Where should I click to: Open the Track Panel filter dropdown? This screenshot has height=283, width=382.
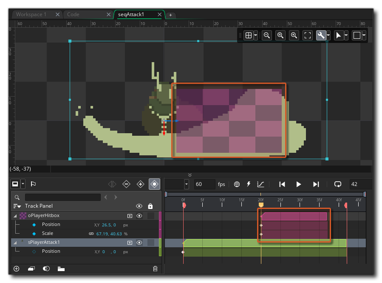point(17,206)
